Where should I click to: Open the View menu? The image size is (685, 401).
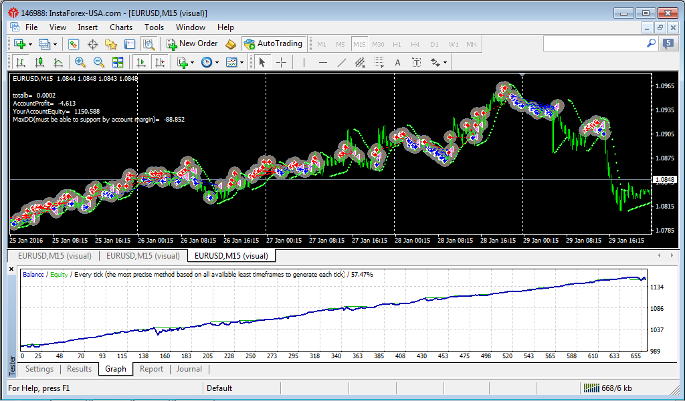(58, 27)
